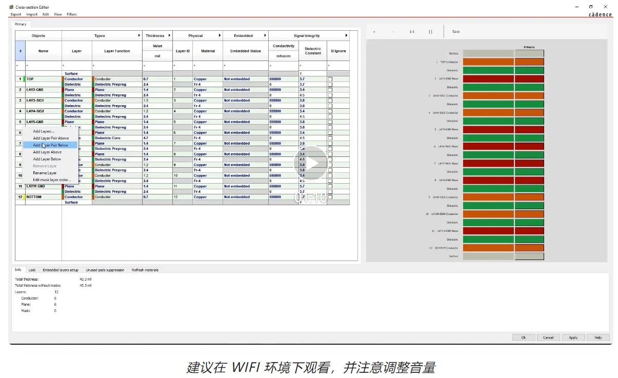Expand the Embedded column group arrow
This screenshot has height=378, width=618.
tap(265, 35)
